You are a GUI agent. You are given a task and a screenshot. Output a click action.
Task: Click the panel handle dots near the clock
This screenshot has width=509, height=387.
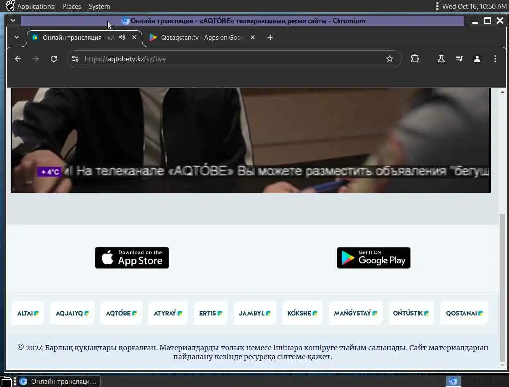click(437, 6)
